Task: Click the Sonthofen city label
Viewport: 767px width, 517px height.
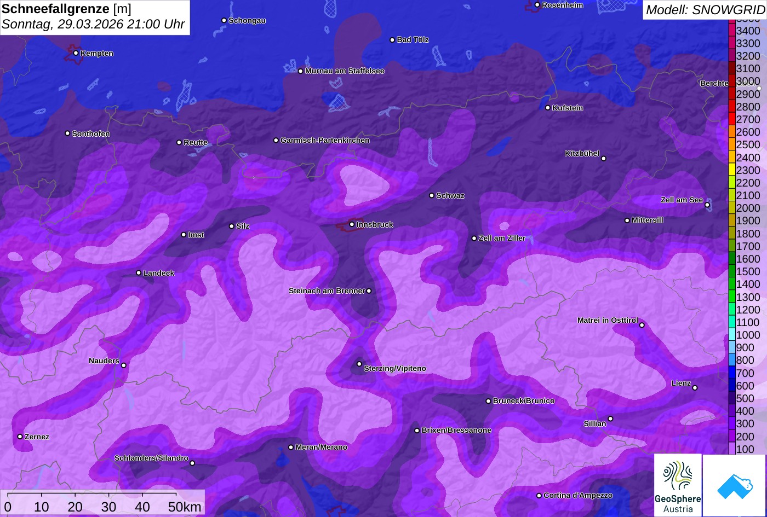Action: [x=91, y=133]
